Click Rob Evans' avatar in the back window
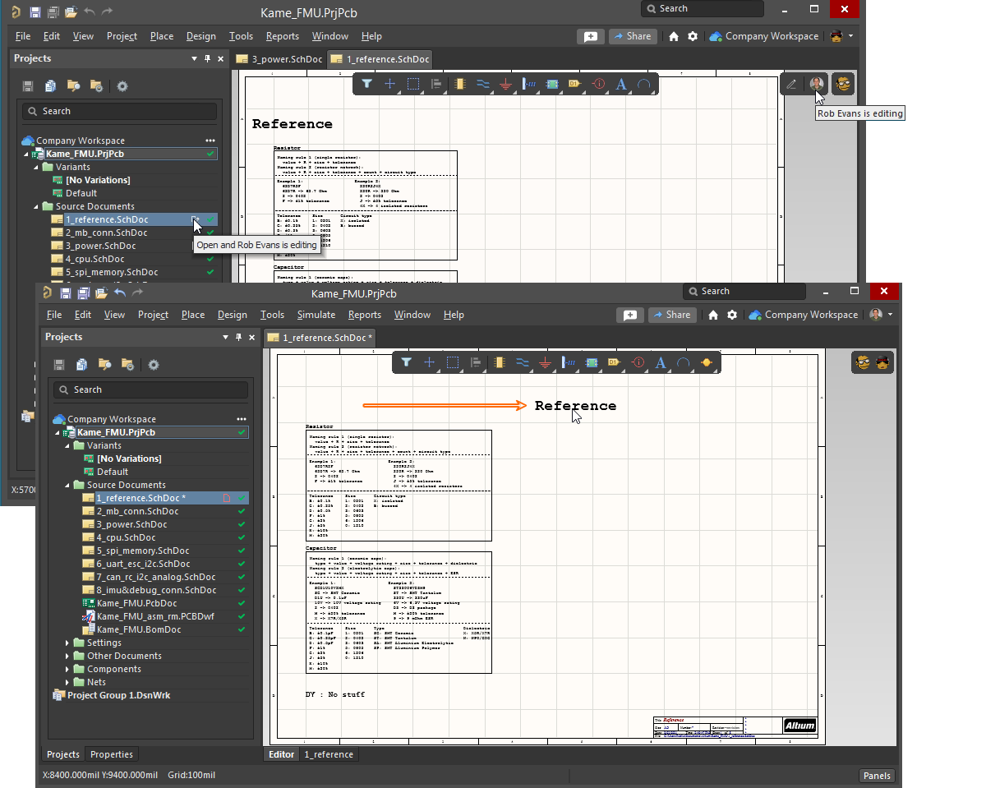Image resolution: width=986 pixels, height=788 pixels. (816, 84)
